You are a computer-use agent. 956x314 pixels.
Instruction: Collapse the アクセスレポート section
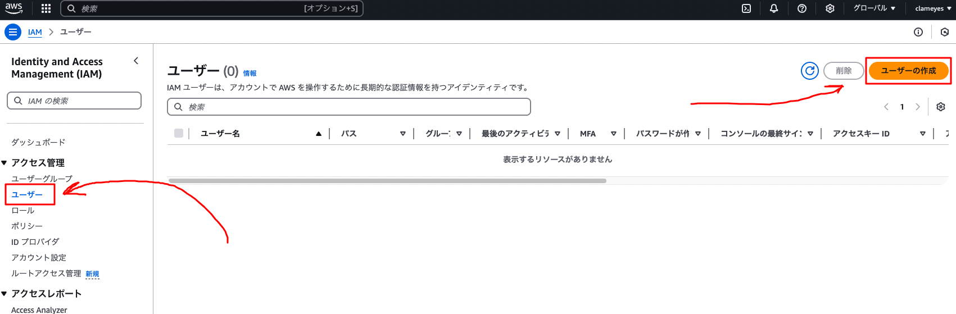click(4, 294)
